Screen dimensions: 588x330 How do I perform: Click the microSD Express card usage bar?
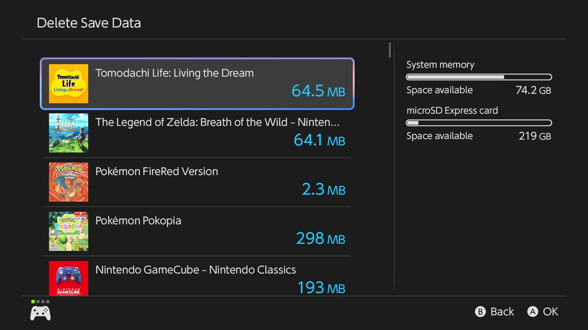click(x=479, y=123)
